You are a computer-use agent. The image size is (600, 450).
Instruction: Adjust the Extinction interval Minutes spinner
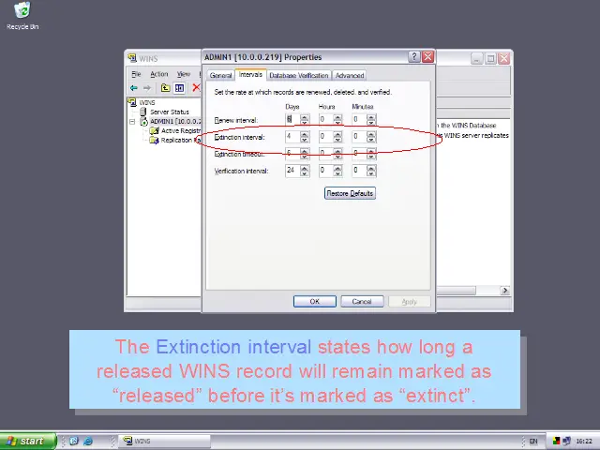(x=371, y=137)
